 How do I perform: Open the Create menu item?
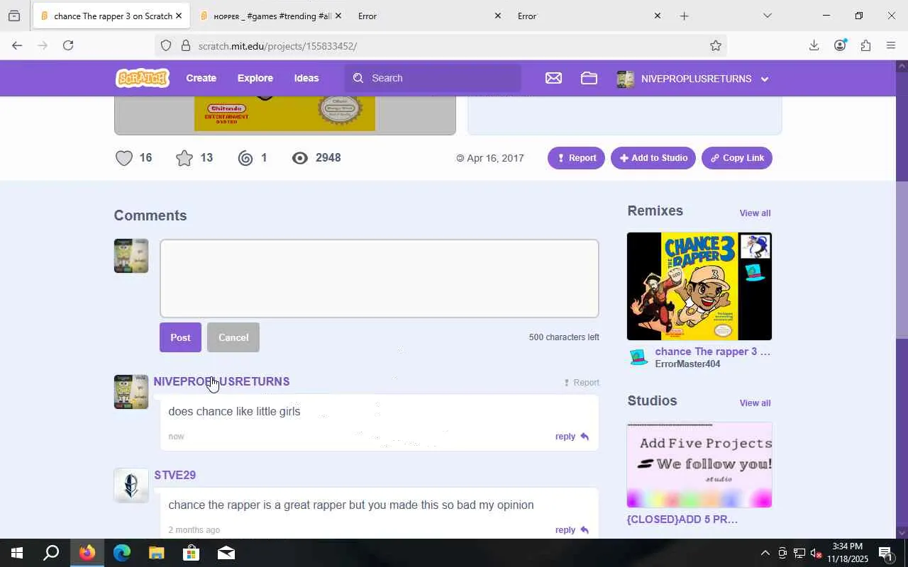(x=201, y=78)
